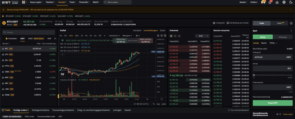This screenshot has height=119, width=295.
Task: Favorite PYTH with its star icon
Action: 3,66
